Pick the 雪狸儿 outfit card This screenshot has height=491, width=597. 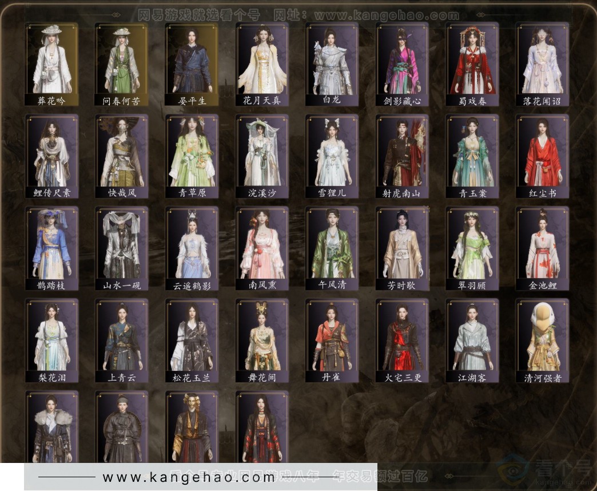pyautogui.click(x=332, y=156)
